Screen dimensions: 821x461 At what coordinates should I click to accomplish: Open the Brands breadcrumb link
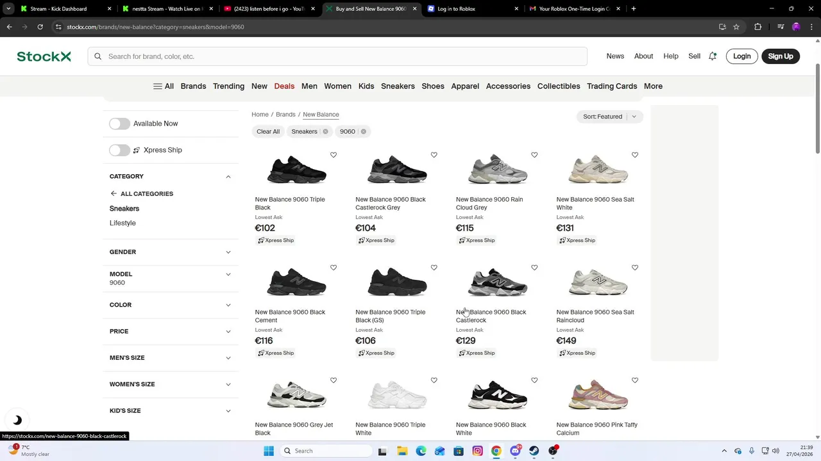pyautogui.click(x=285, y=115)
